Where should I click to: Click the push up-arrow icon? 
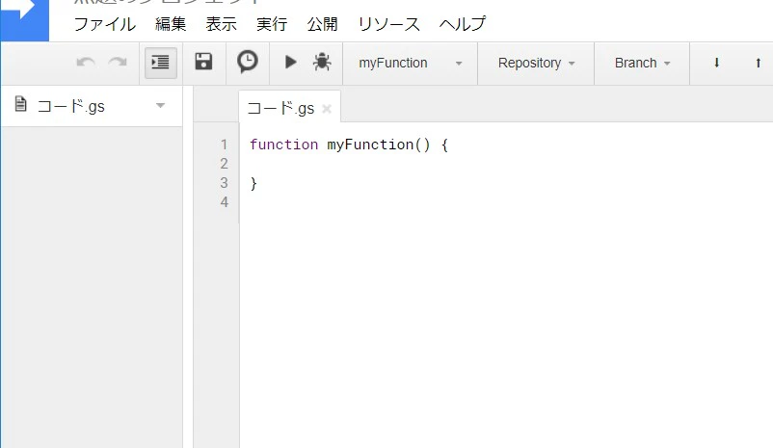(x=759, y=63)
